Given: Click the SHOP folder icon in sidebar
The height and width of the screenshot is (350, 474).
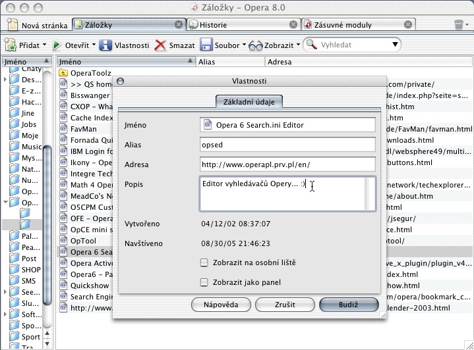Looking at the screenshot, I should point(14,270).
